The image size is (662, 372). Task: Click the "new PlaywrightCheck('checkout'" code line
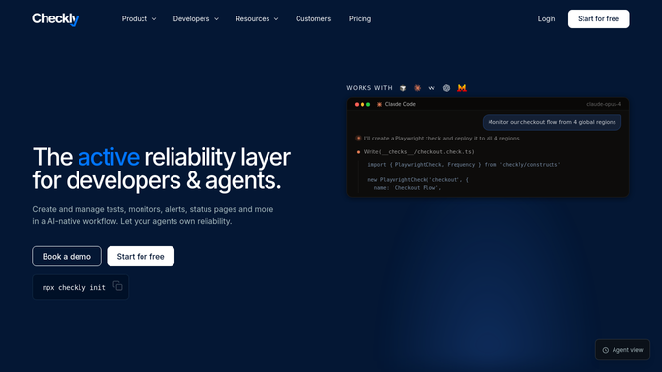pos(418,179)
